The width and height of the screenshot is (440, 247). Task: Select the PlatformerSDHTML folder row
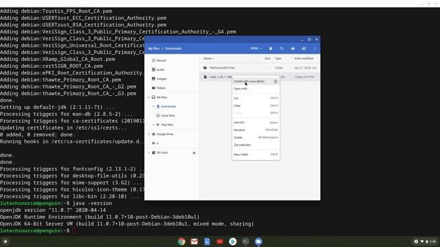coord(260,68)
